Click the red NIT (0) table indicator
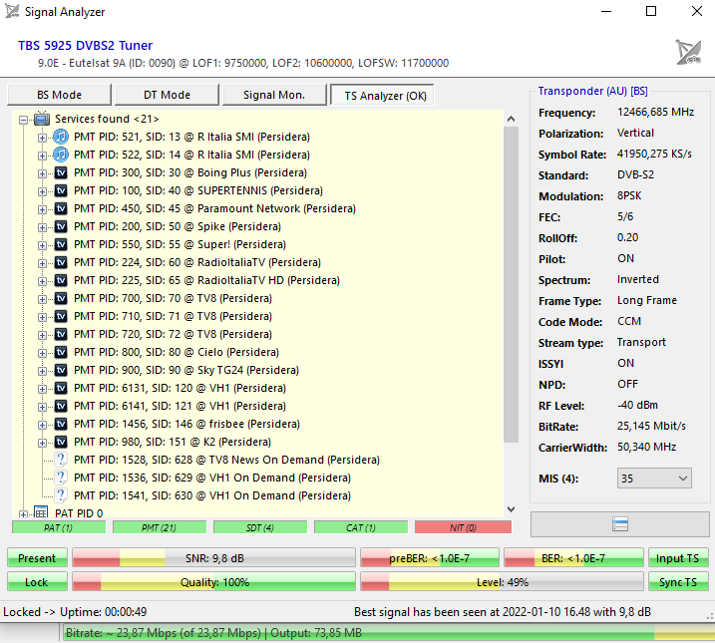Viewport: 715px width, 643px height. pos(463,527)
